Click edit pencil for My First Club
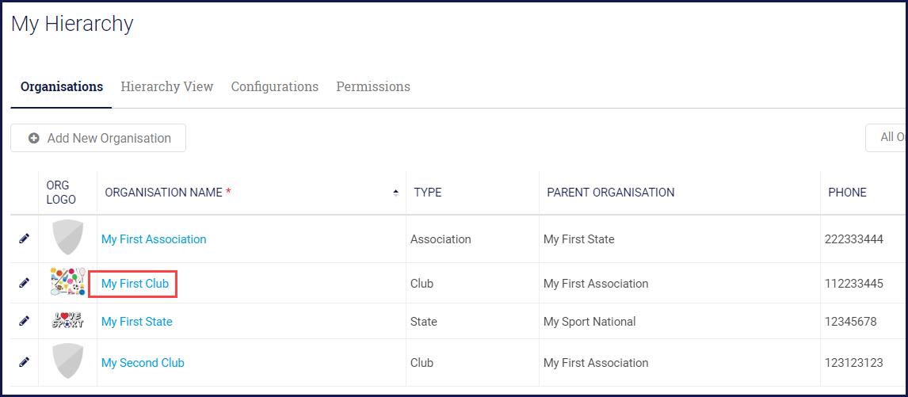The height and width of the screenshot is (397, 908). (25, 283)
